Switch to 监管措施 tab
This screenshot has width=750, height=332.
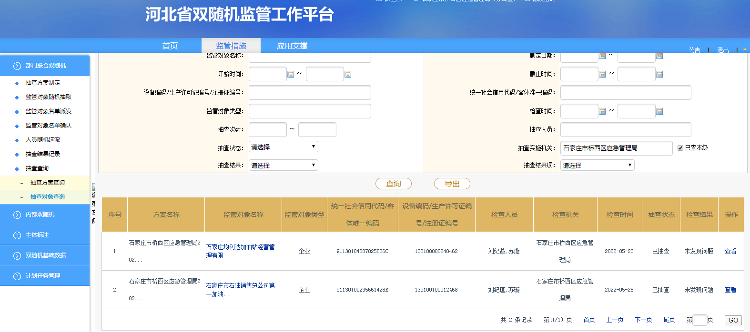(x=231, y=46)
